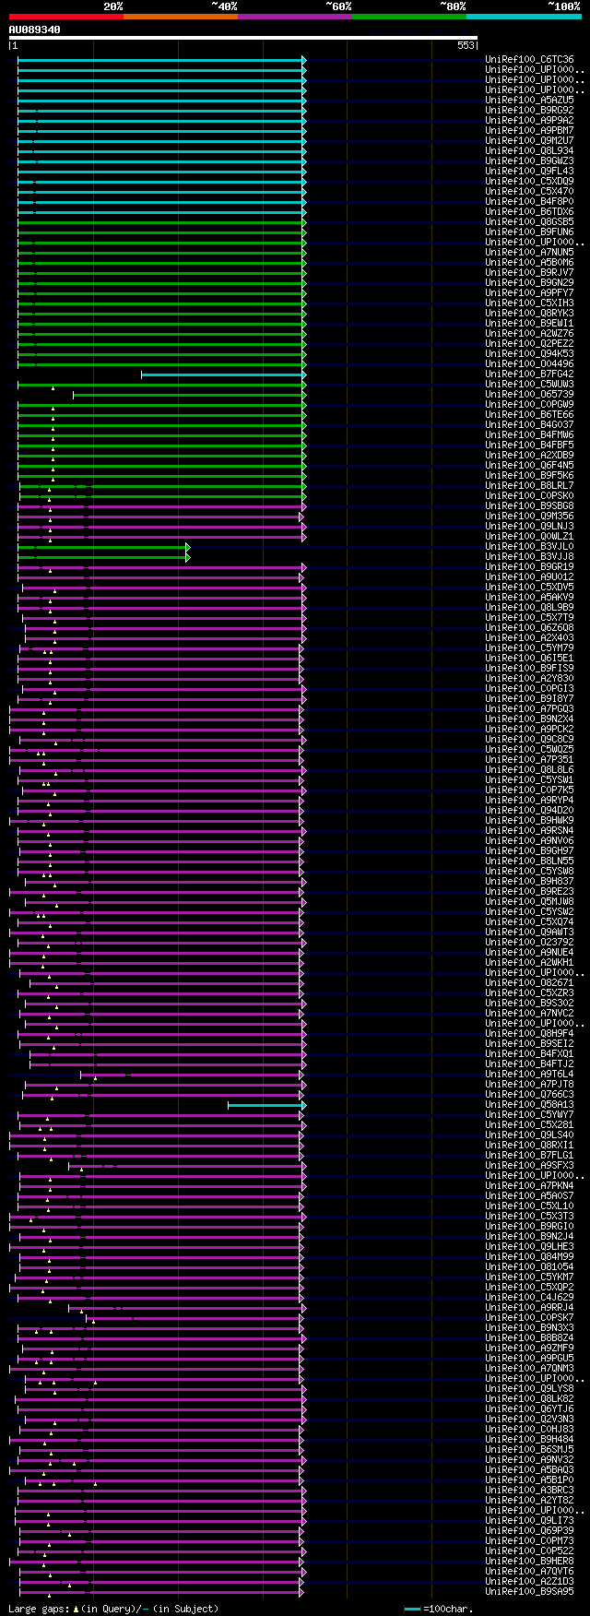Select the UniRef100_B4FBF5 entry
This screenshot has width=590, height=1616.
[x=529, y=446]
